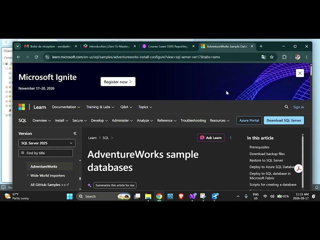Close the Gmail tab
The height and width of the screenshot is (240, 320).
pos(76,46)
